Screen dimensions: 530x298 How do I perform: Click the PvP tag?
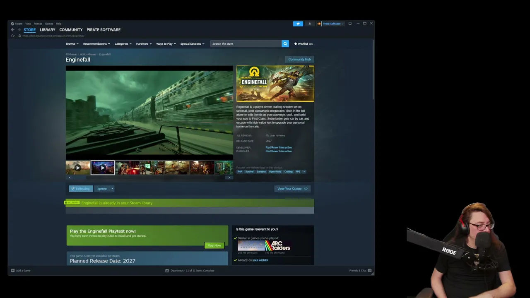(240, 171)
